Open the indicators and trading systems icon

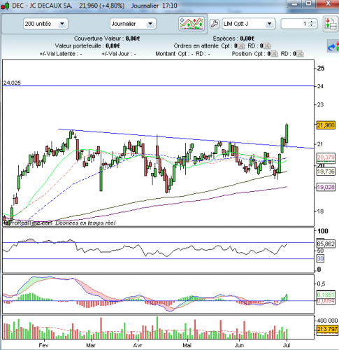[192, 24]
